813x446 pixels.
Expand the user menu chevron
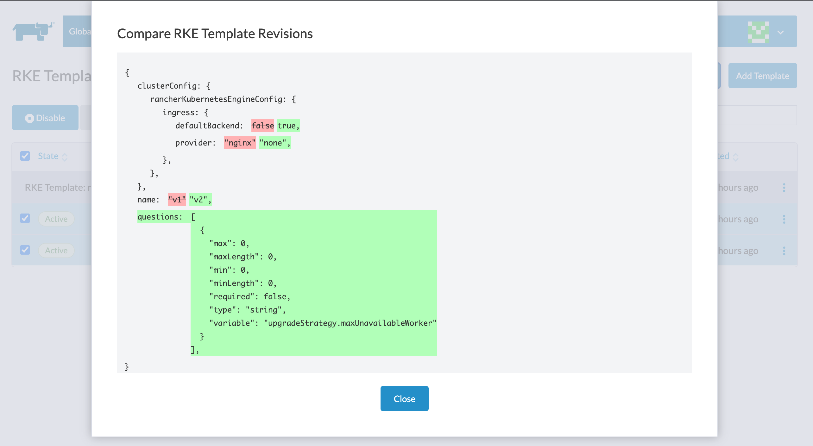(781, 32)
